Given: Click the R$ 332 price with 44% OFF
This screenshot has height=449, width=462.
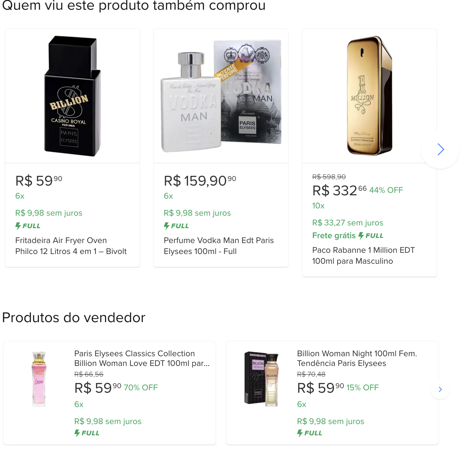Looking at the screenshot, I should click(339, 191).
